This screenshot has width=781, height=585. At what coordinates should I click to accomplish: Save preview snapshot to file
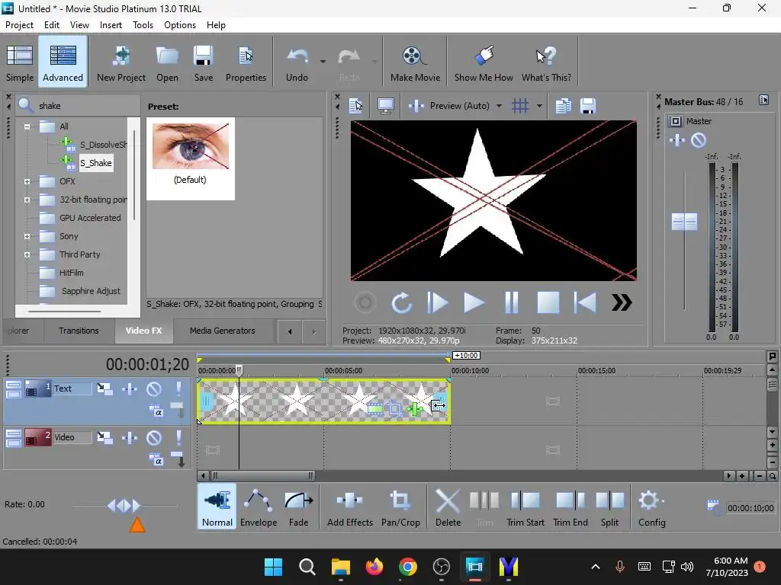coord(588,105)
